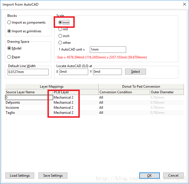The height and width of the screenshot is (184, 189).
Task: Click the PCB Layer column header
Action: tap(76, 92)
